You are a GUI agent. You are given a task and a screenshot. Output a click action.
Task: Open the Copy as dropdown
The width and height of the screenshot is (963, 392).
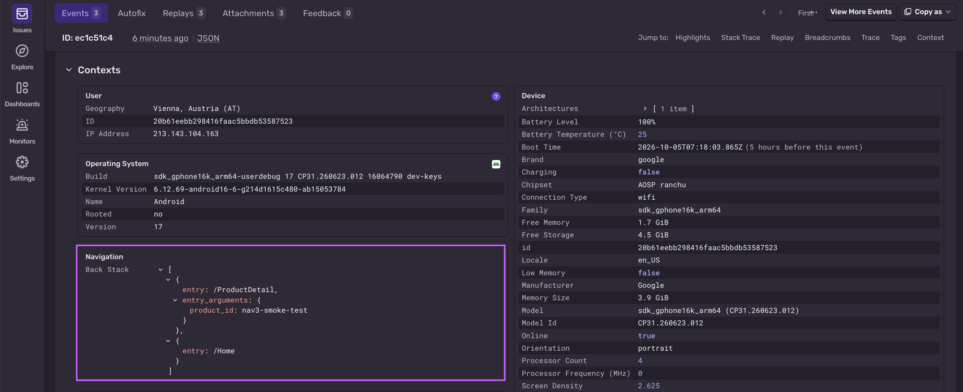(x=927, y=12)
